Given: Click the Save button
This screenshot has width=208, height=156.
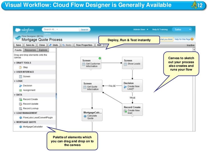Looking at the screenshot, I should (19, 45).
